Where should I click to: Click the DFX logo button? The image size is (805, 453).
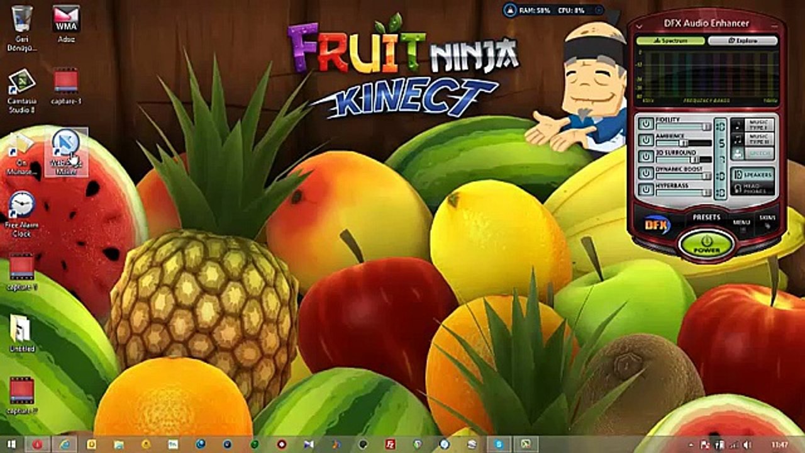(x=657, y=224)
